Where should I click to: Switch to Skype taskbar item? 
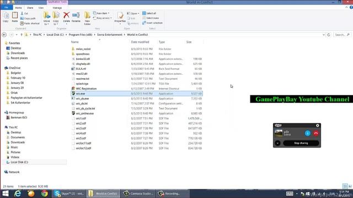69,194
